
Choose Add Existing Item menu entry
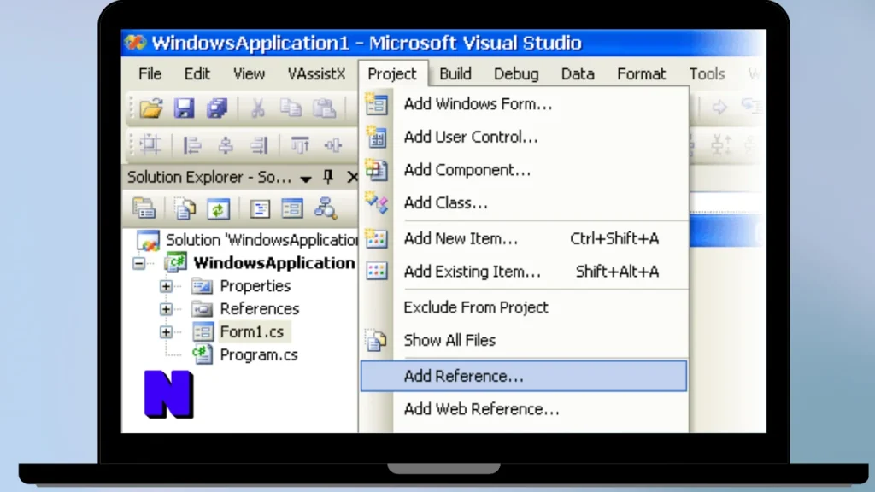[524, 272]
